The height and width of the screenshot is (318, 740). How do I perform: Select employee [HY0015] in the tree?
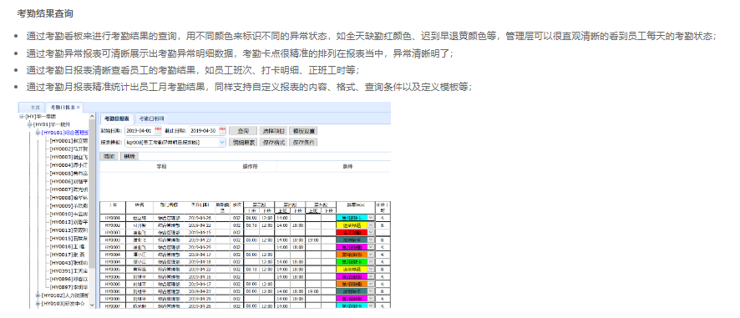coord(68,238)
